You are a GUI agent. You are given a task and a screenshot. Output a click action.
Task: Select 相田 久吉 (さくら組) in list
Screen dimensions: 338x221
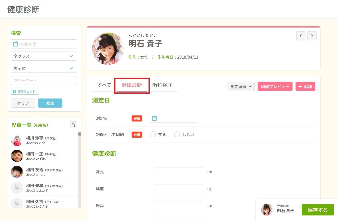[x=42, y=202]
